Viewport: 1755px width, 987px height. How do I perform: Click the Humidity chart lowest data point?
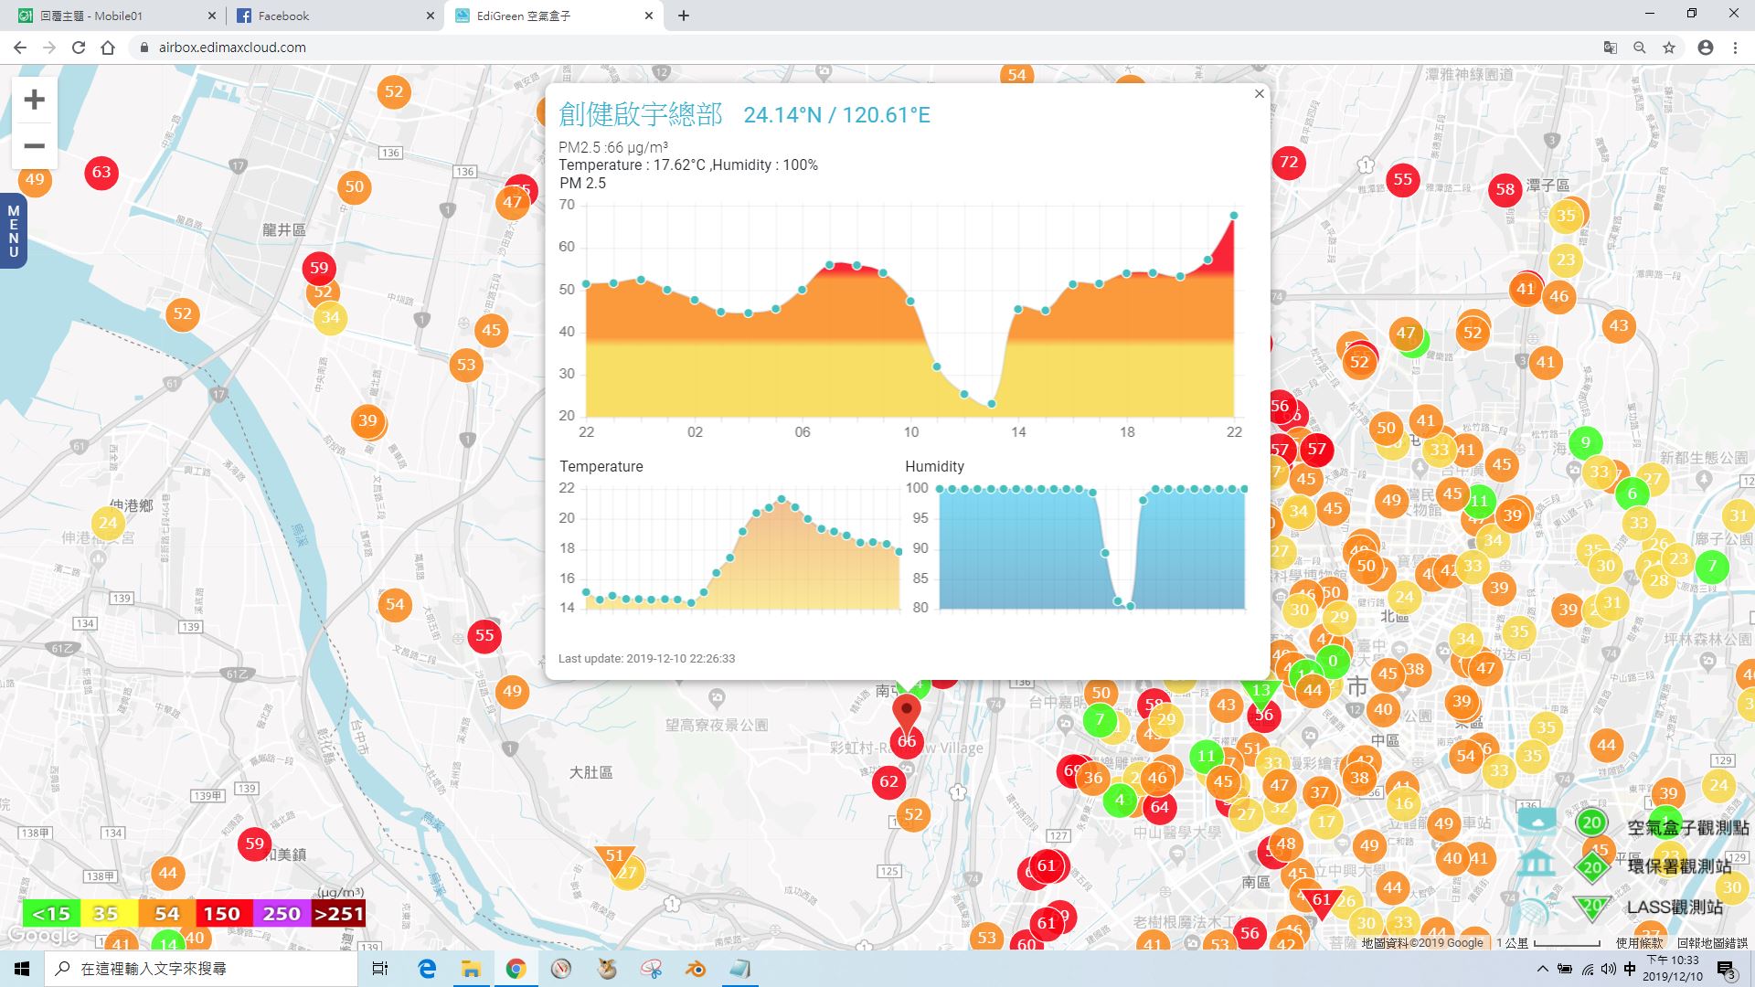(1131, 606)
